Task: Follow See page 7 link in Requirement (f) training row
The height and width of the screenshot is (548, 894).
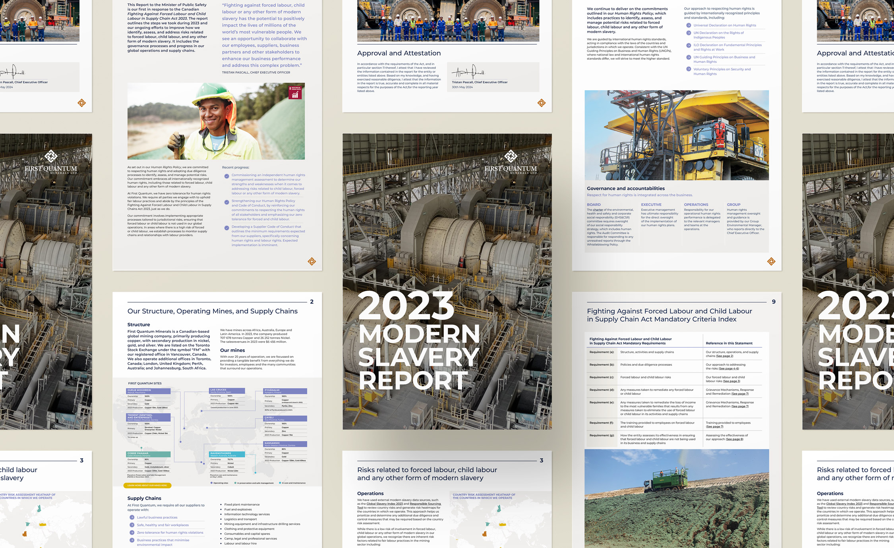Action: [714, 426]
